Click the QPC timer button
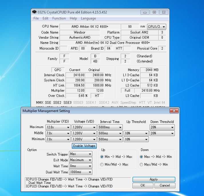Viewport: 204px width, 196px height. coord(58,70)
